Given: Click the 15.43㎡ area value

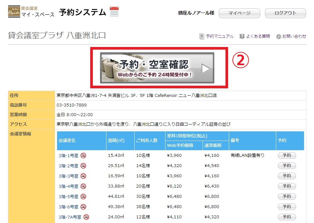Looking at the screenshot, I should pos(116,155).
